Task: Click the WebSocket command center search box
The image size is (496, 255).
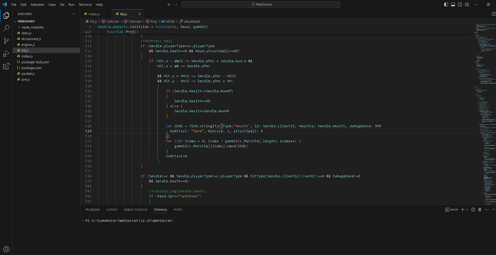Action: [261, 4]
